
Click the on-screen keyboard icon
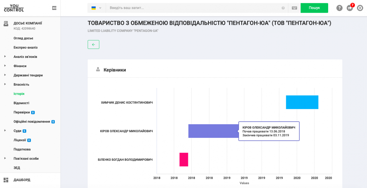click(x=294, y=8)
